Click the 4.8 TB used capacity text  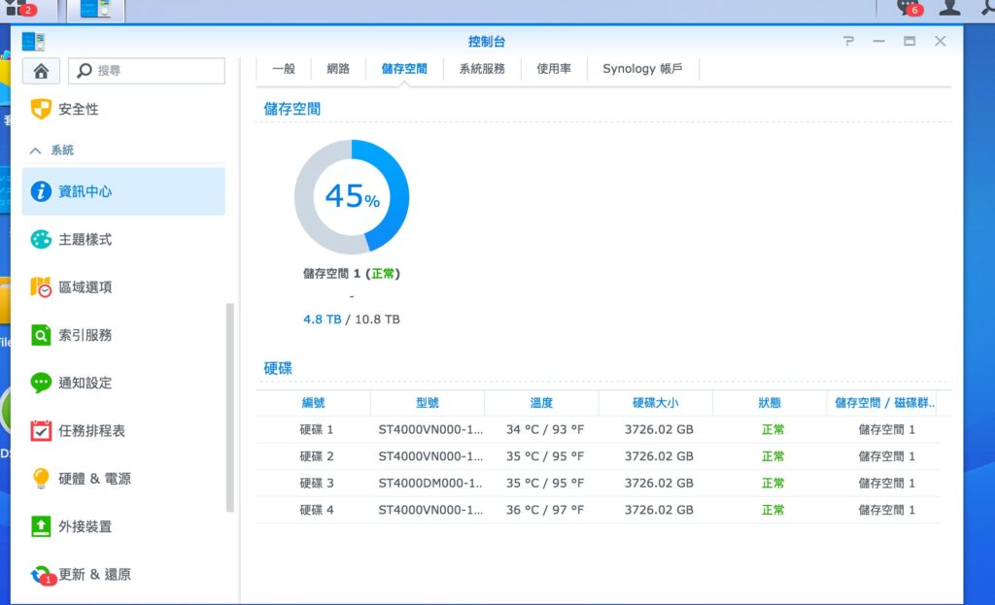tap(323, 319)
